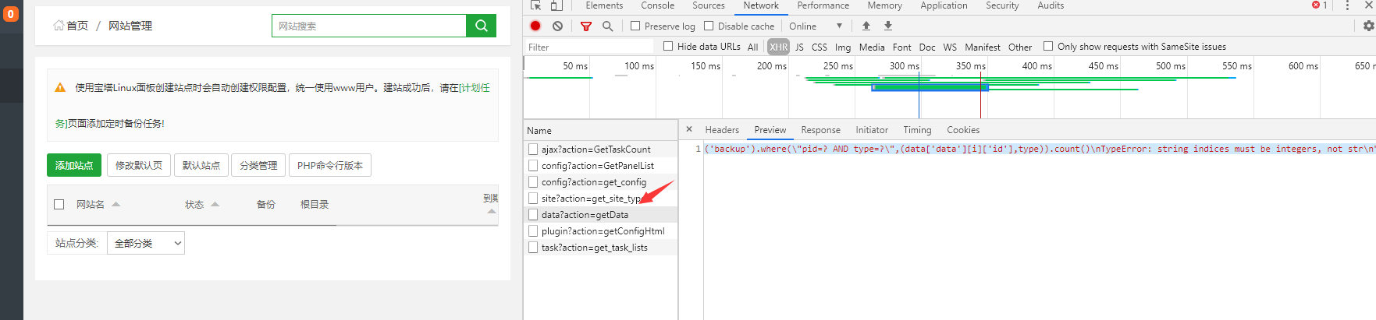This screenshot has width=1376, height=320.
Task: Open network settings gear icon
Action: (x=1368, y=26)
